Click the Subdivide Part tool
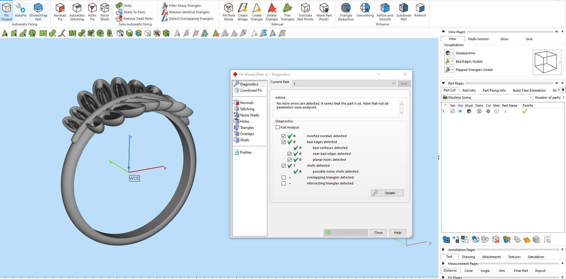 click(x=404, y=12)
